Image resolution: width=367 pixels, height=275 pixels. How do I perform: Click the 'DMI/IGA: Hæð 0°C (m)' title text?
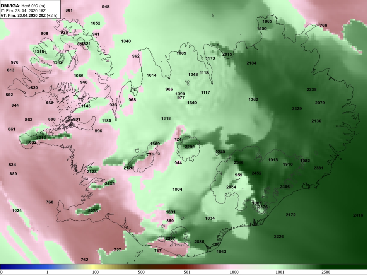pyautogui.click(x=23, y=6)
